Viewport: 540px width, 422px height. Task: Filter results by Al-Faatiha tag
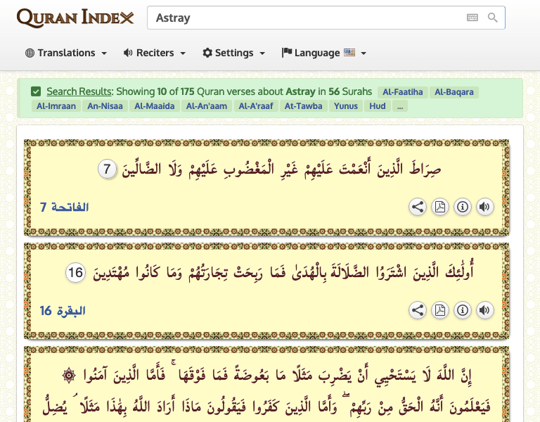(x=403, y=92)
